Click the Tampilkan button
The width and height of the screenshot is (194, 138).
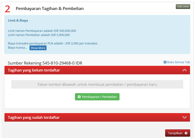[178, 133]
